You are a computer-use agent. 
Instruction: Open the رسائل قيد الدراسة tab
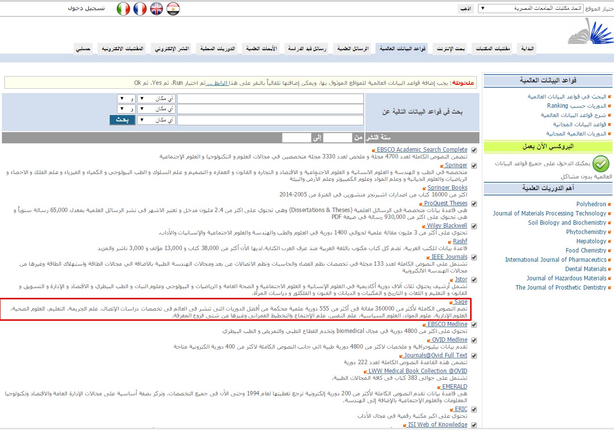click(307, 49)
